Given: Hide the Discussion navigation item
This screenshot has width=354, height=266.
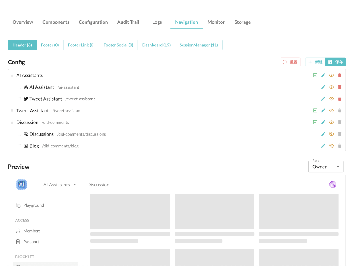Looking at the screenshot, I should pos(331,122).
